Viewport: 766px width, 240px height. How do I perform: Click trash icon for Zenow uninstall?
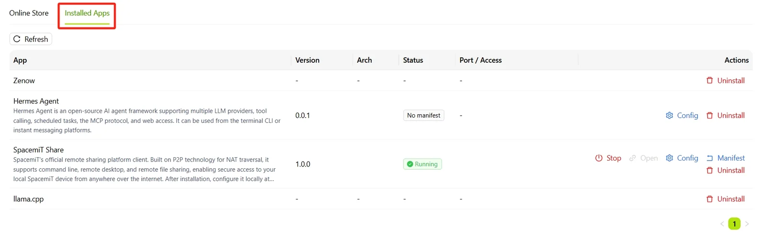click(x=710, y=80)
